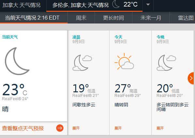Click the 今晚 moon and clouds icon
This screenshot has width=195, height=138.
(166, 63)
